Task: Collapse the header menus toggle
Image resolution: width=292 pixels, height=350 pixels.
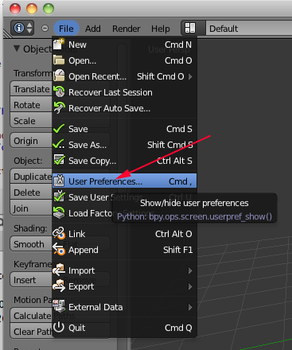Action: pos(45,28)
